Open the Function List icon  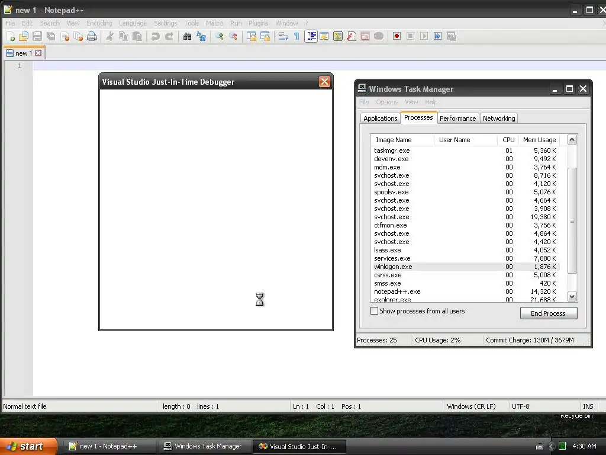point(352,36)
